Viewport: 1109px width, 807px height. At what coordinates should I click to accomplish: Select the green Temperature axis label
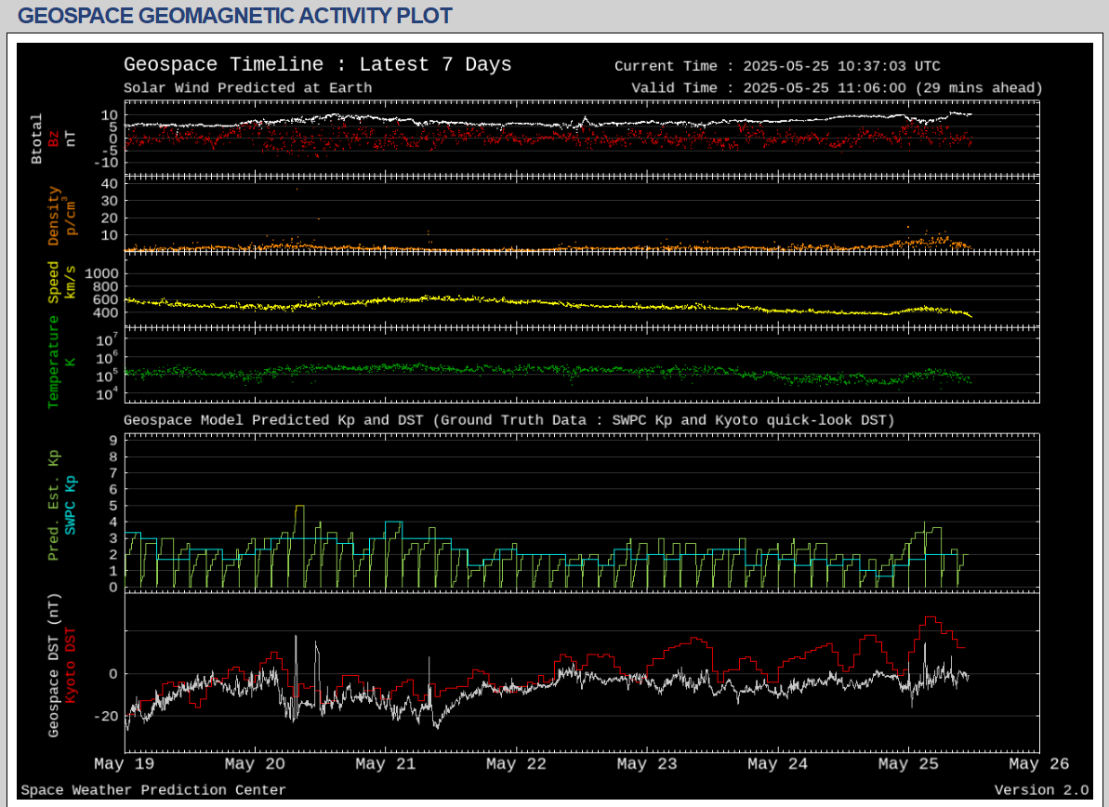pos(54,362)
